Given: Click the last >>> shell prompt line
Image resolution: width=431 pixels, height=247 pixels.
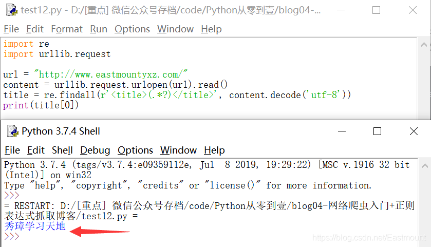Looking at the screenshot, I should 11,236.
